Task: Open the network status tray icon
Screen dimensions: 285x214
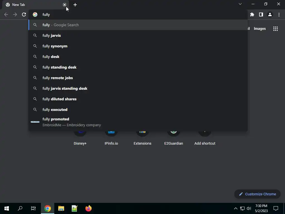Action: (242, 208)
